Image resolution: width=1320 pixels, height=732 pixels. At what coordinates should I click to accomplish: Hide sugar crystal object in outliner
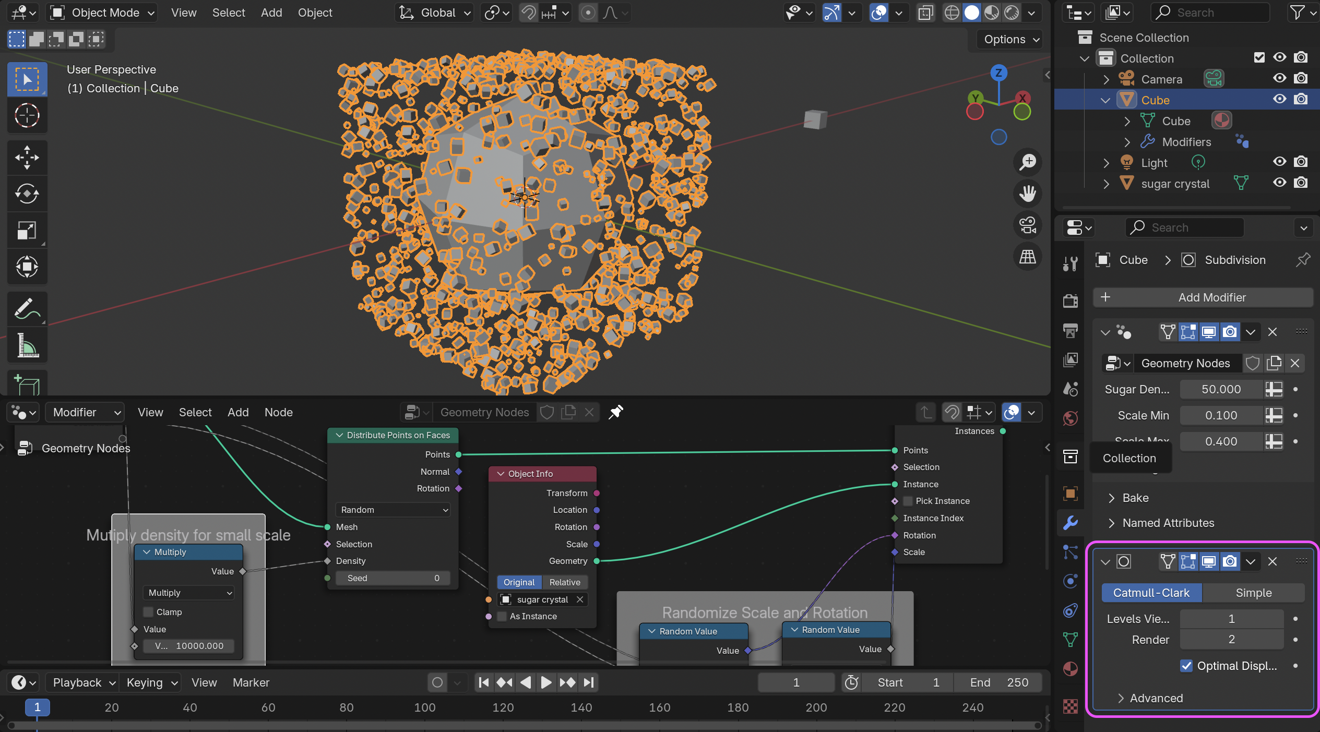1279,183
